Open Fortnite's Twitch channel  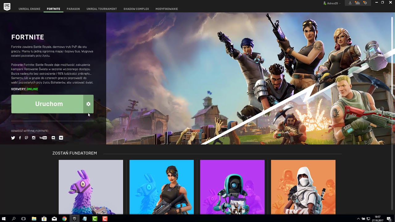coord(27,138)
